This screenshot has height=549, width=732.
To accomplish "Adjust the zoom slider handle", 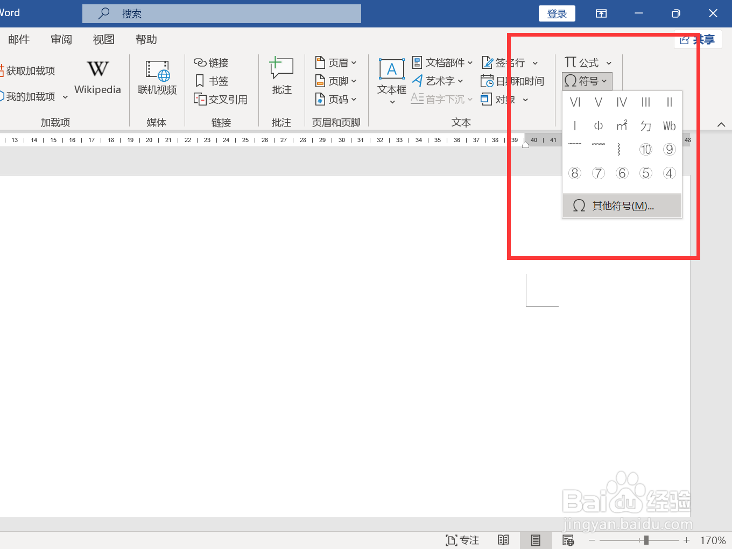I will [x=646, y=540].
